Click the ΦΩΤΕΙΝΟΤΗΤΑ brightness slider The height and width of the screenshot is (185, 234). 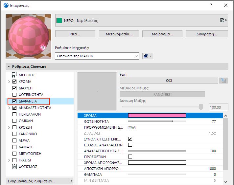click(x=157, y=121)
